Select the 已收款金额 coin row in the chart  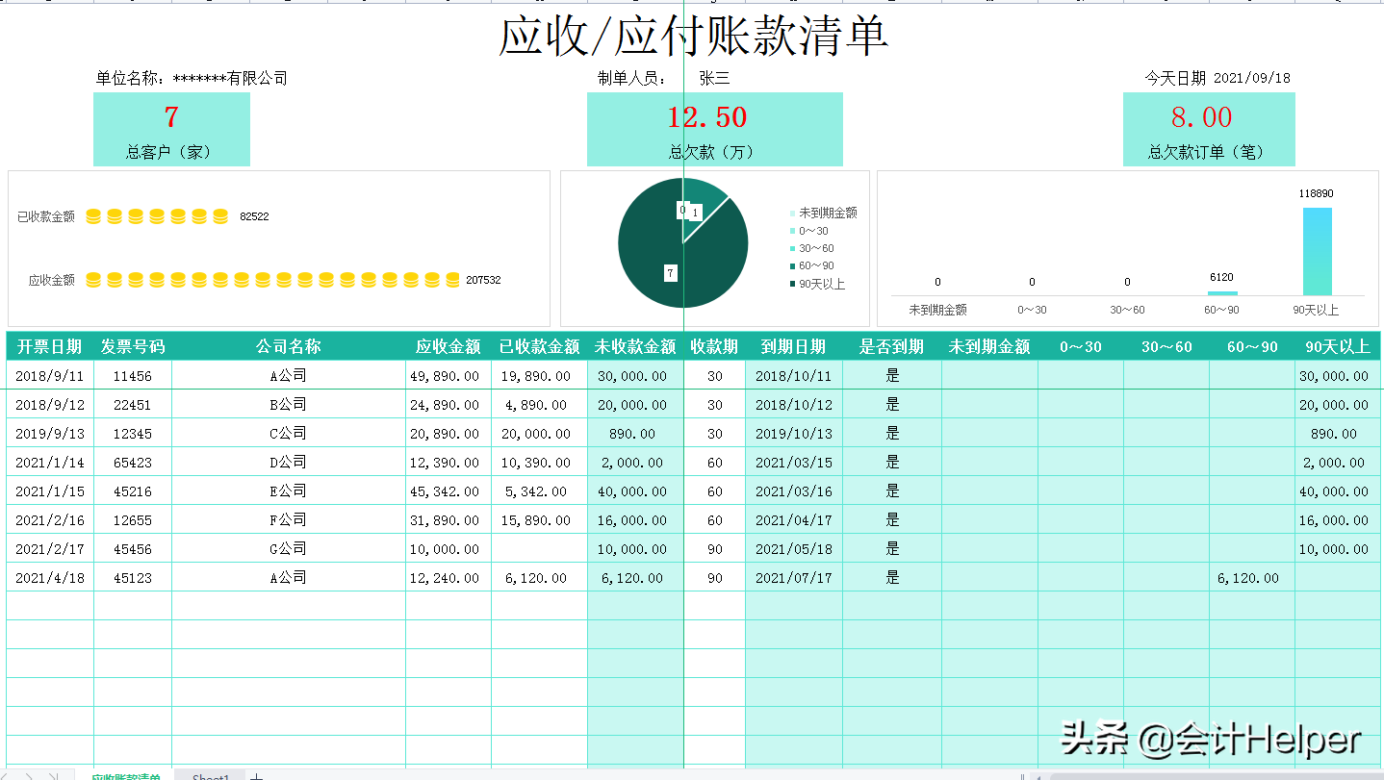pos(156,216)
